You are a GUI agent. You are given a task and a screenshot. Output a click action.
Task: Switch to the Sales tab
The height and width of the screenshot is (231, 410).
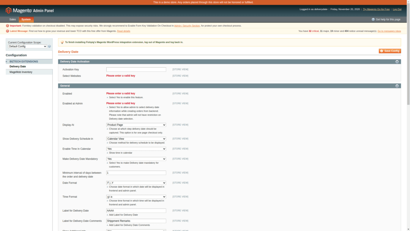click(12, 19)
